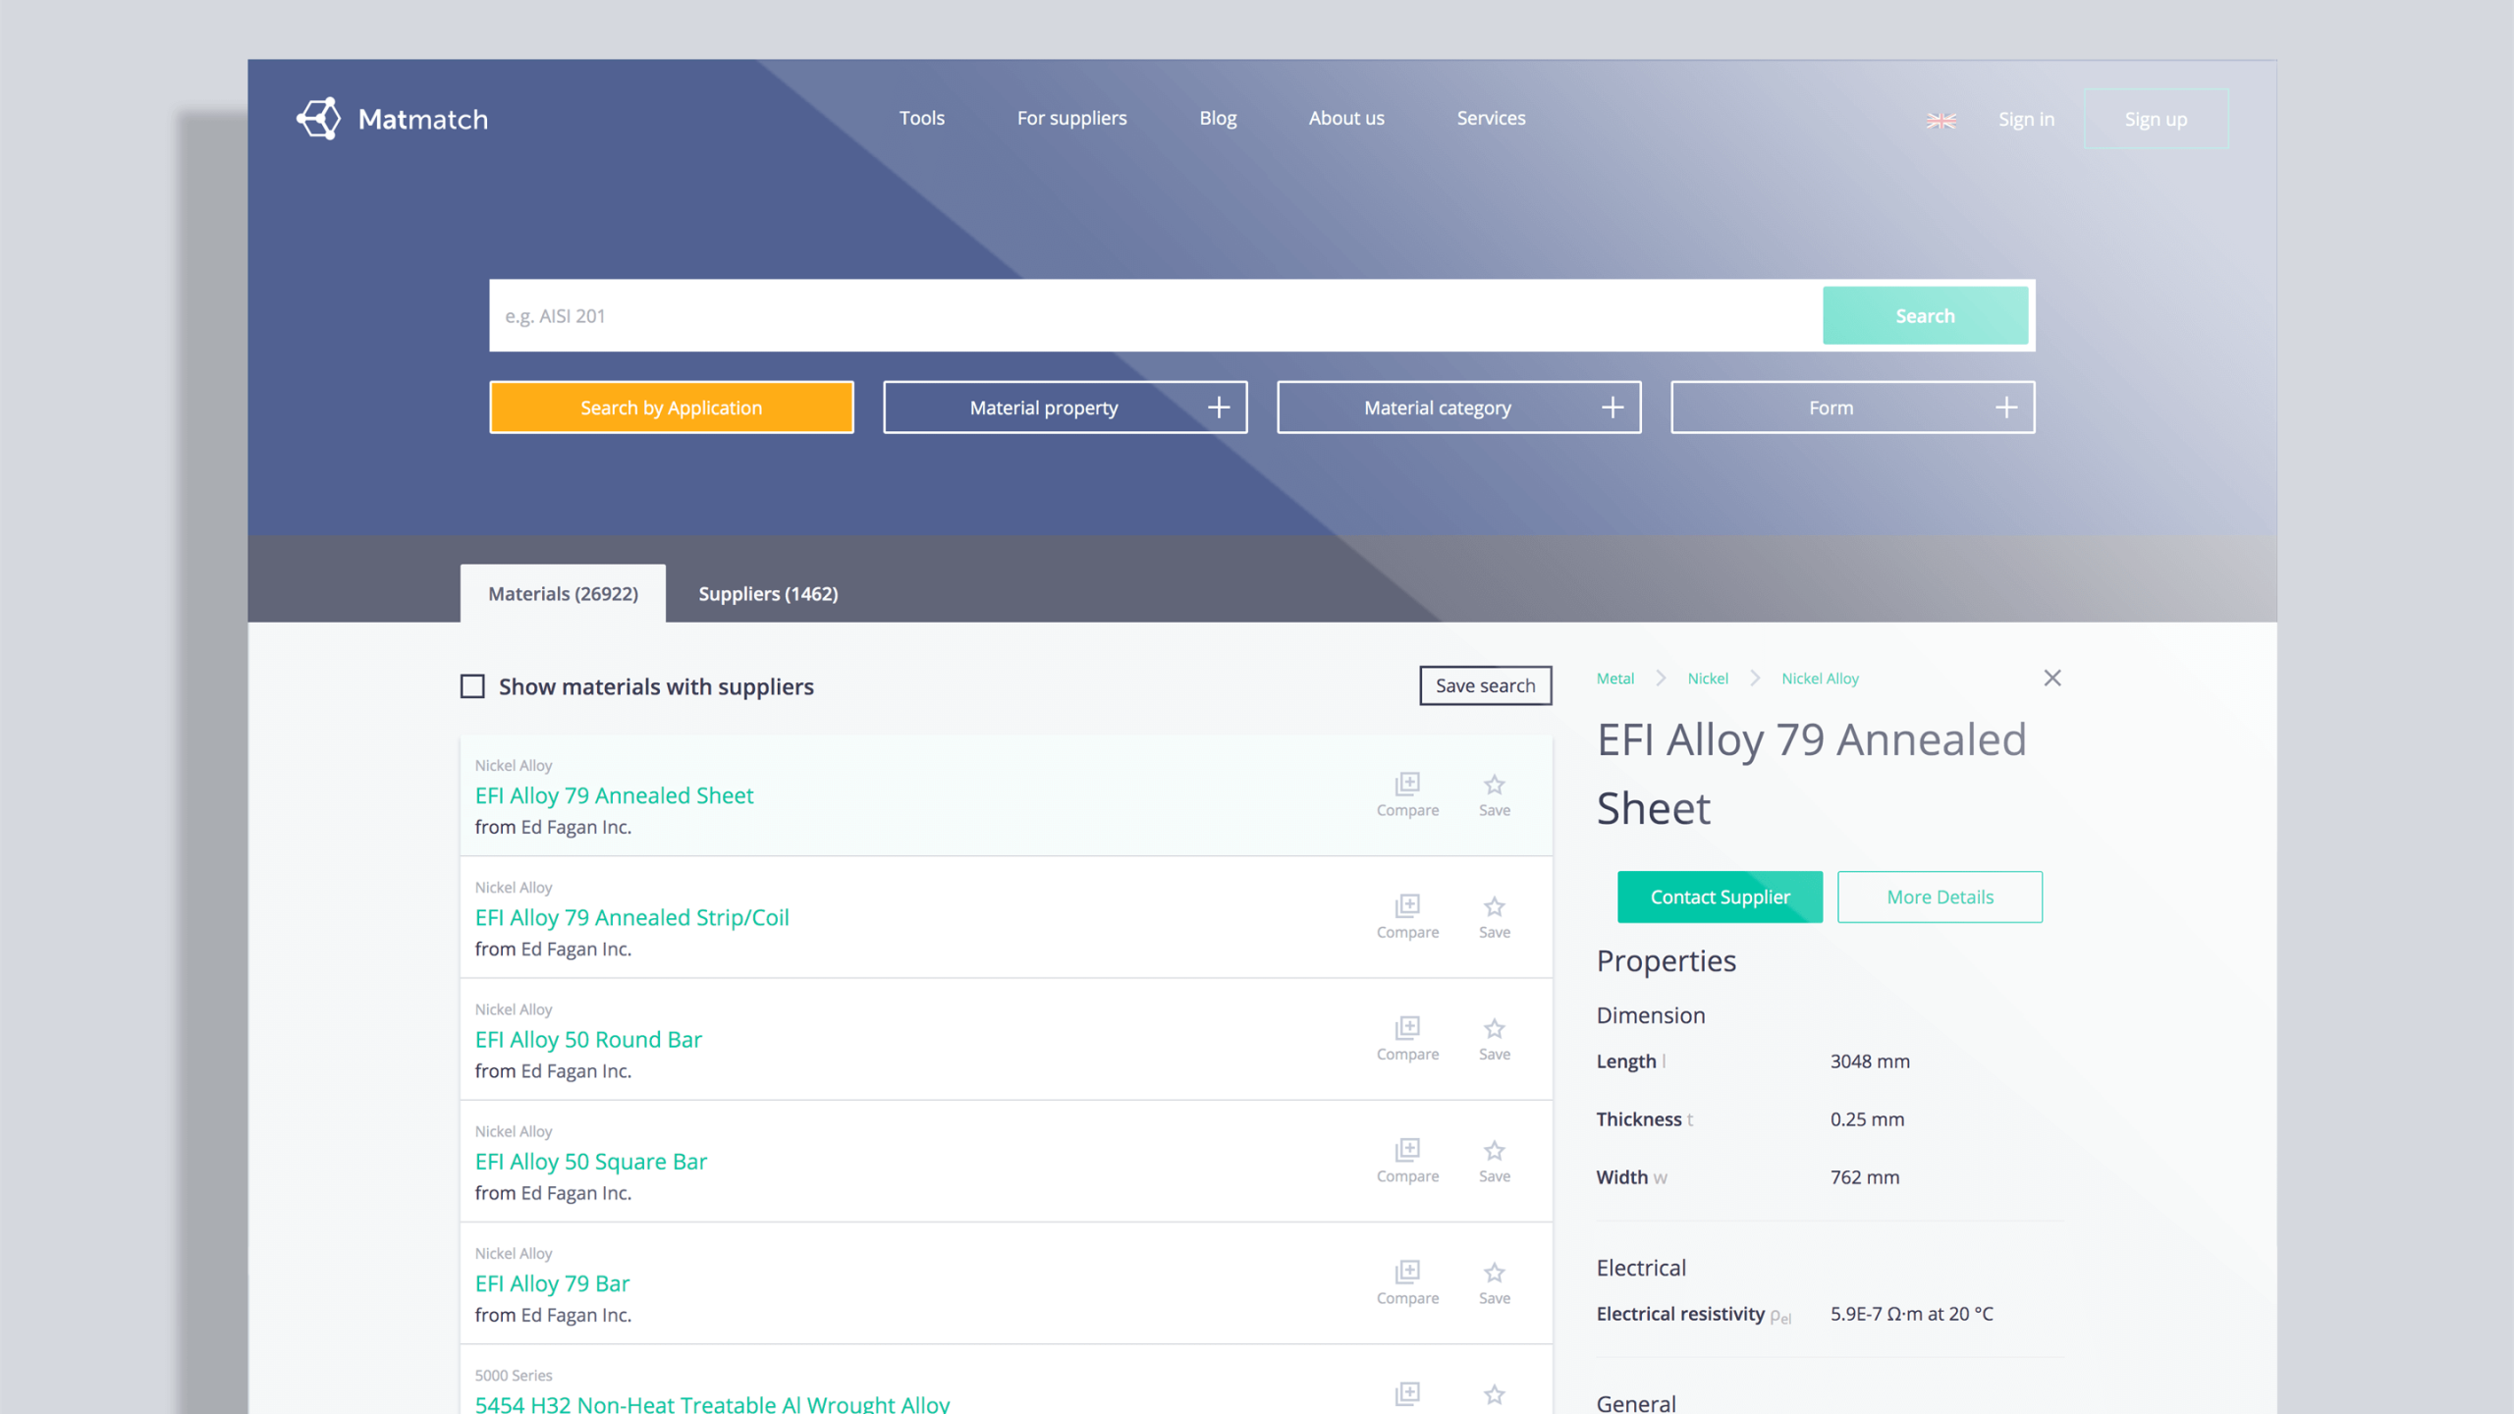The height and width of the screenshot is (1414, 2514).
Task: Click the Matmatch brand name text
Action: coord(422,119)
